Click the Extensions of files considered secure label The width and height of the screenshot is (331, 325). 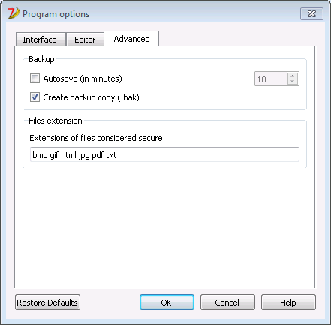[96, 138]
